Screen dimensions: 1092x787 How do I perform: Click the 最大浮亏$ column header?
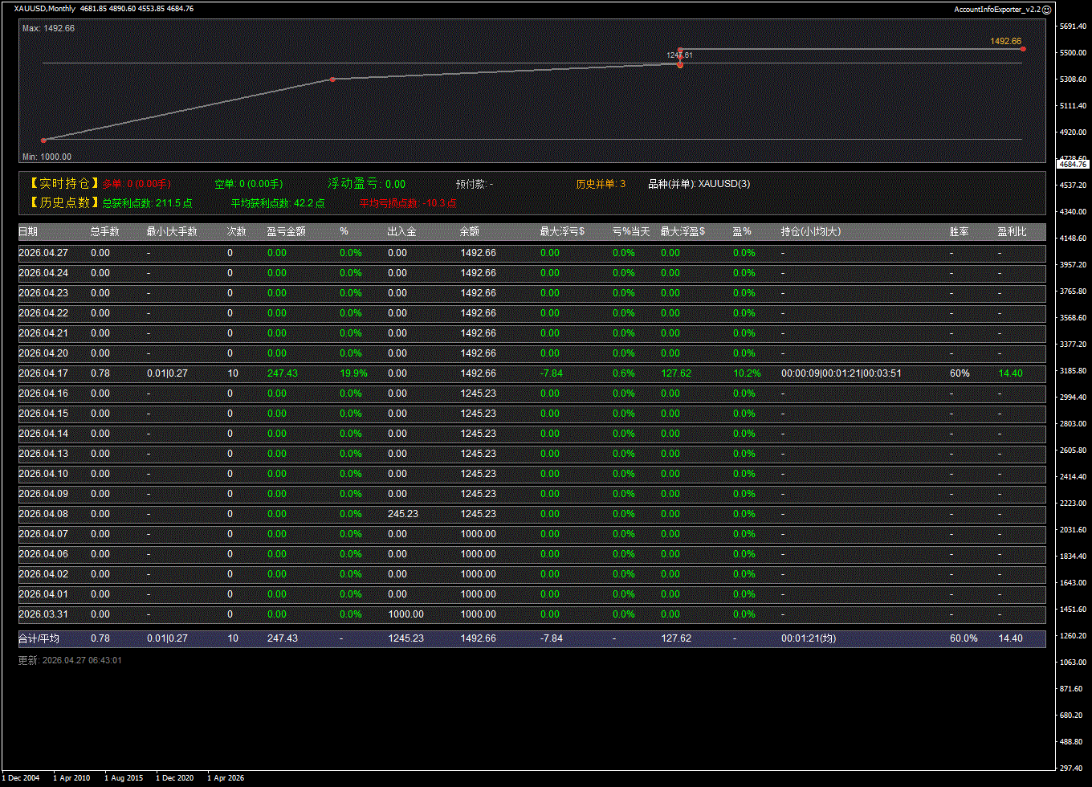coord(562,232)
